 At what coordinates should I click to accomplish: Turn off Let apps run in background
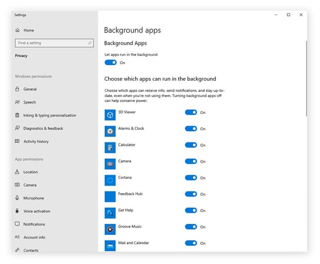pyautogui.click(x=111, y=62)
